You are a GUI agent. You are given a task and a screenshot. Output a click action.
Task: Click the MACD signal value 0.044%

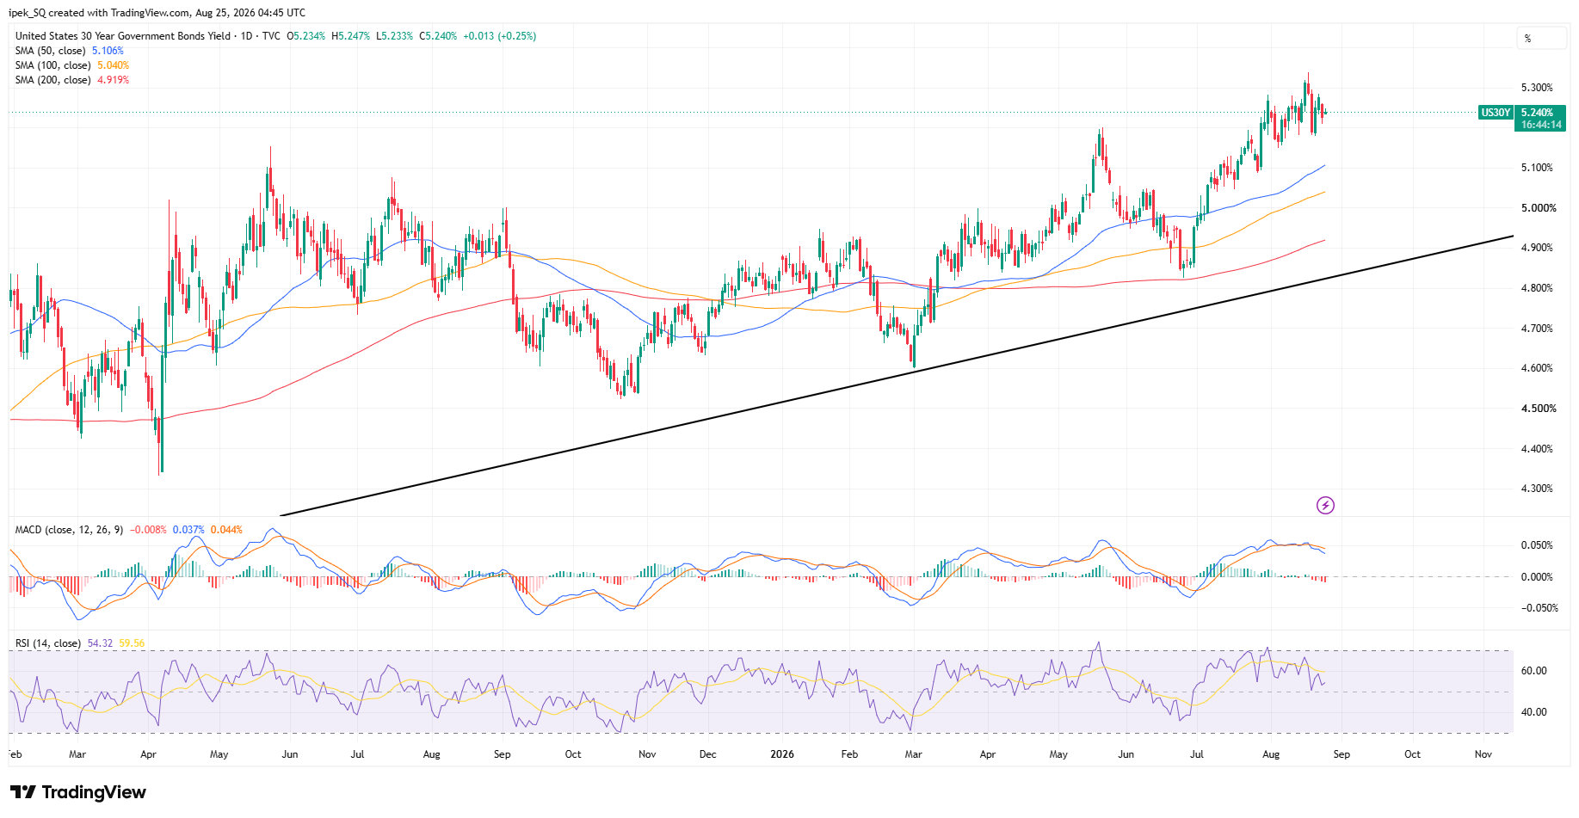pyautogui.click(x=226, y=530)
